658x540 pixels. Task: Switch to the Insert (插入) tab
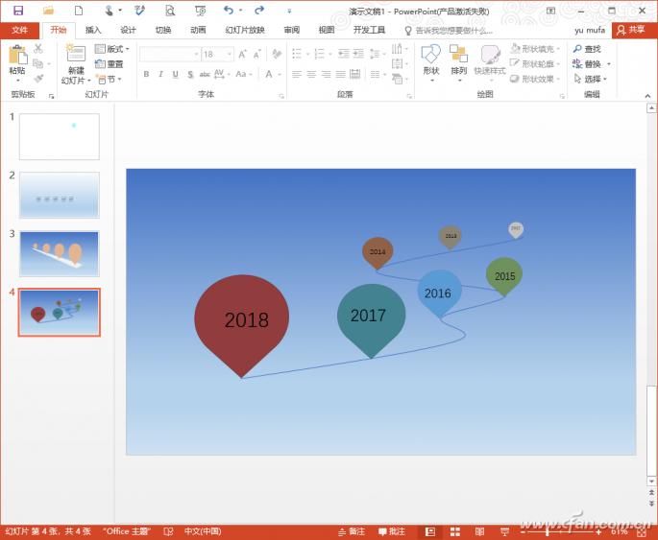pyautogui.click(x=93, y=30)
